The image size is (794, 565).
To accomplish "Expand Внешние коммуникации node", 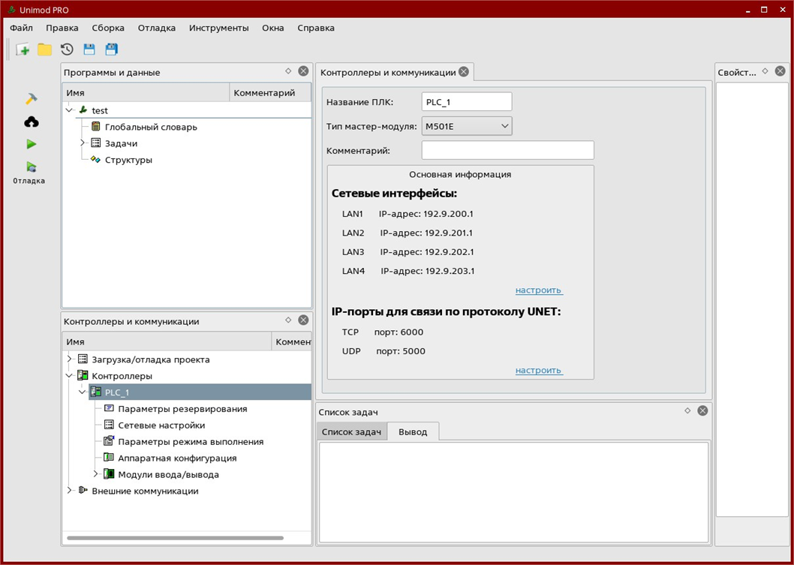I will click(69, 491).
